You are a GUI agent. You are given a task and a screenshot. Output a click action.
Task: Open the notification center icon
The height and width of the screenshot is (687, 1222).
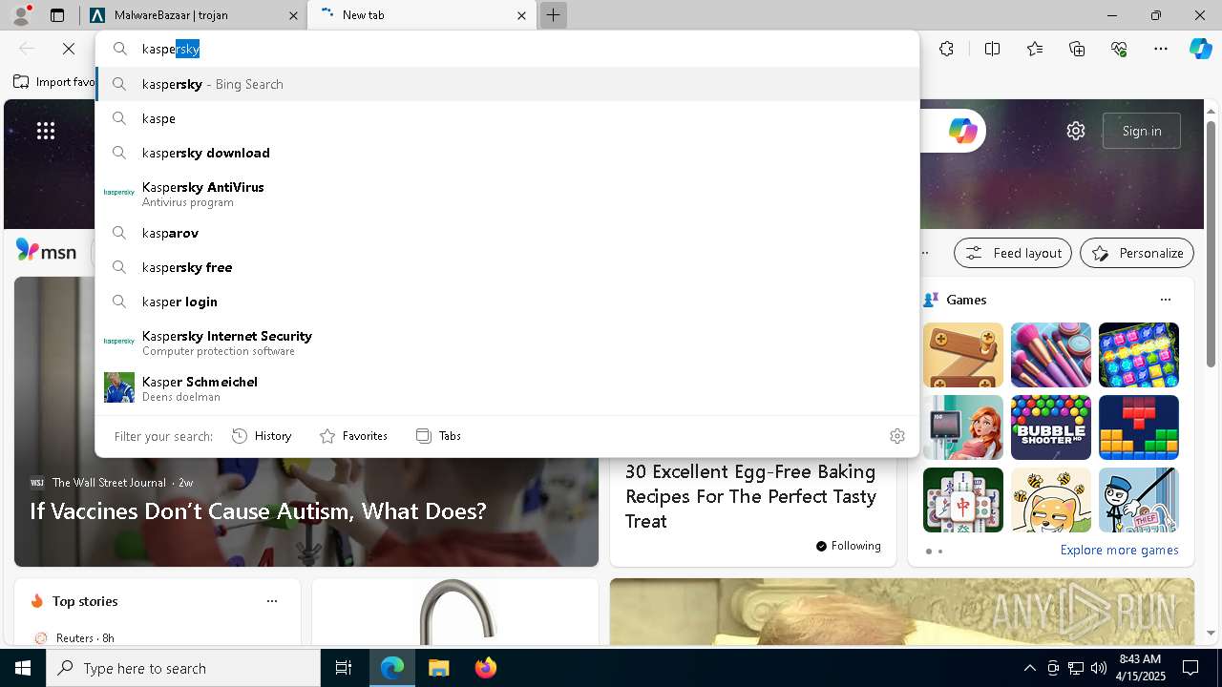coord(1190,668)
